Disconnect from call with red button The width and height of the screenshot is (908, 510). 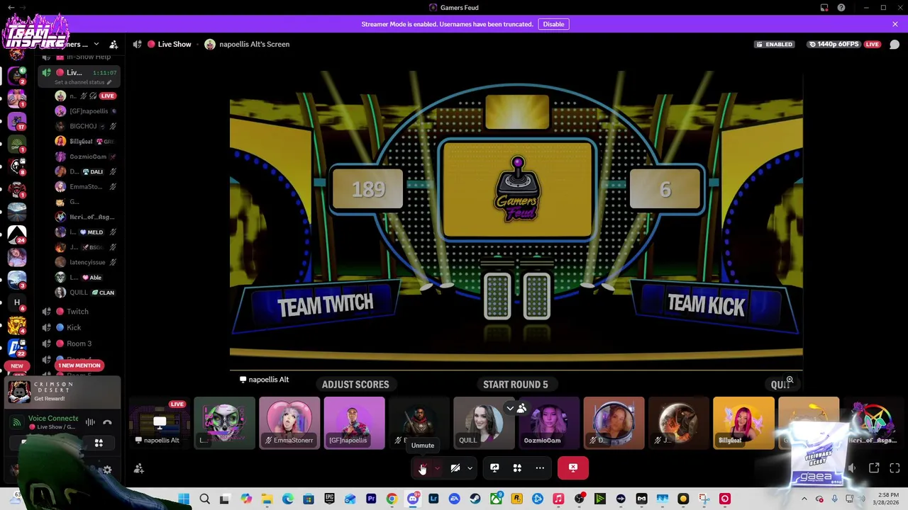[x=573, y=467]
